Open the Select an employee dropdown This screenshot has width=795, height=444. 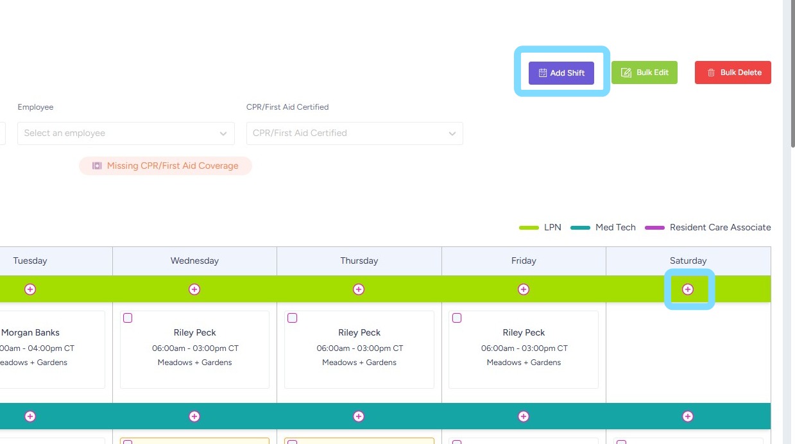(x=126, y=133)
